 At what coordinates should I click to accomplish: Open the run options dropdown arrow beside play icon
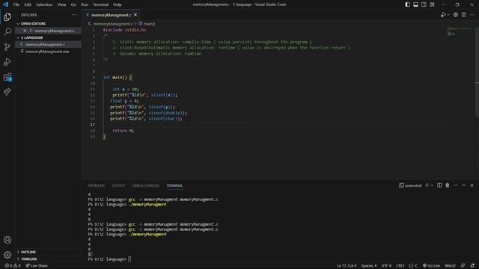point(448,15)
